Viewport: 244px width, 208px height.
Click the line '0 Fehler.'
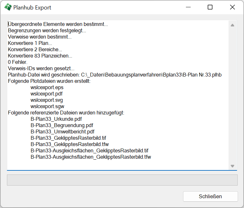coord(18,62)
